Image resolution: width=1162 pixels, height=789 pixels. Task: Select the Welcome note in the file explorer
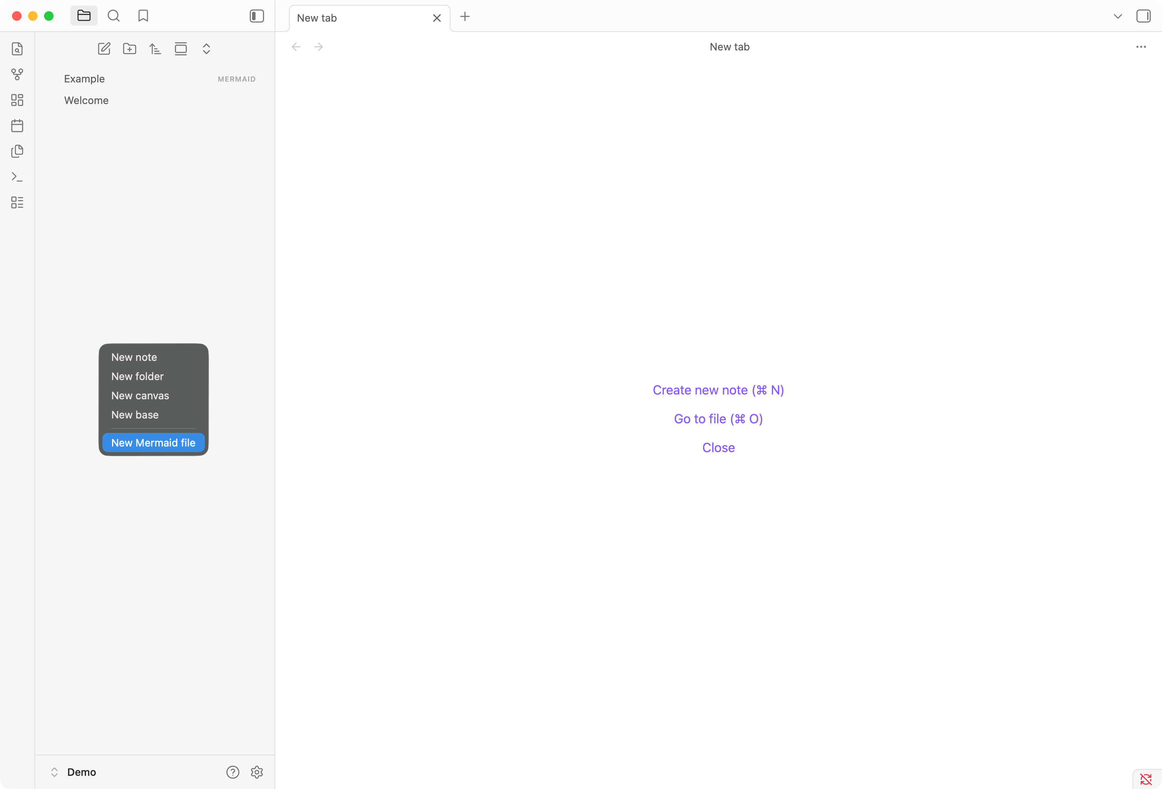tap(86, 100)
